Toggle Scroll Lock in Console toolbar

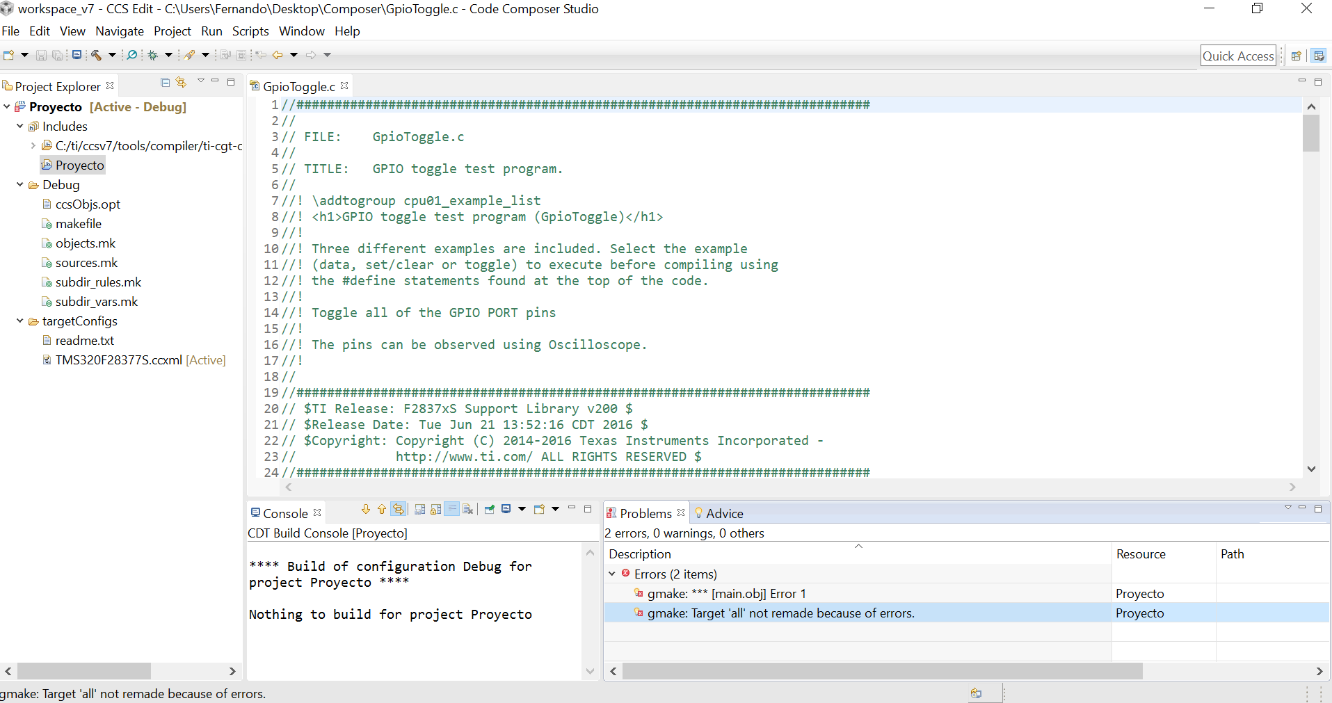point(436,509)
